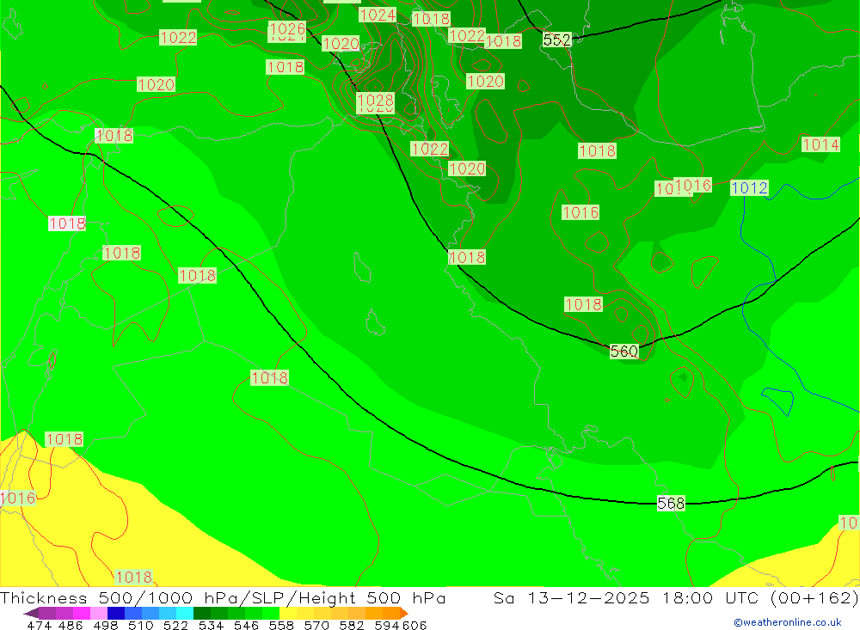
Task: Click the bright lime green legend swatch
Action: (271, 613)
